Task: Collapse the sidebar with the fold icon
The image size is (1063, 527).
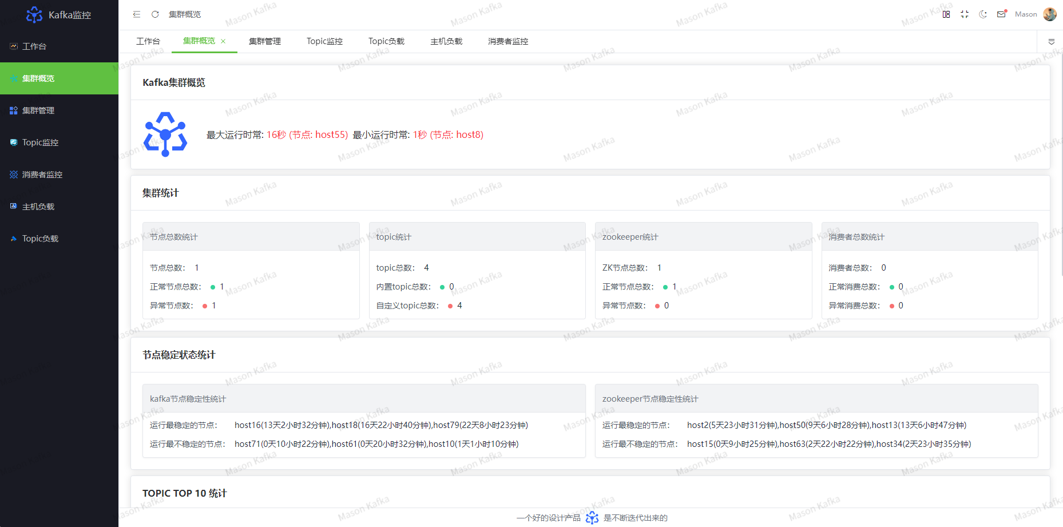Action: [137, 14]
